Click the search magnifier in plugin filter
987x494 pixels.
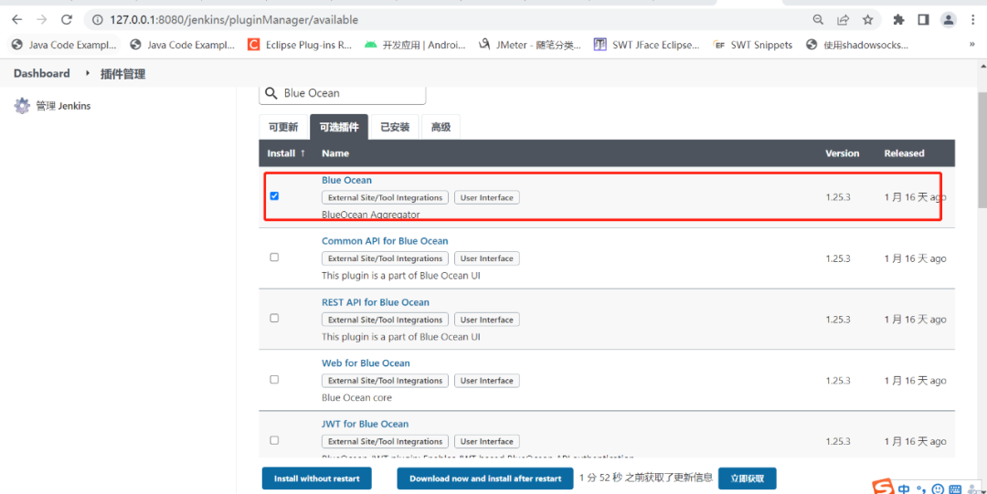[x=271, y=93]
